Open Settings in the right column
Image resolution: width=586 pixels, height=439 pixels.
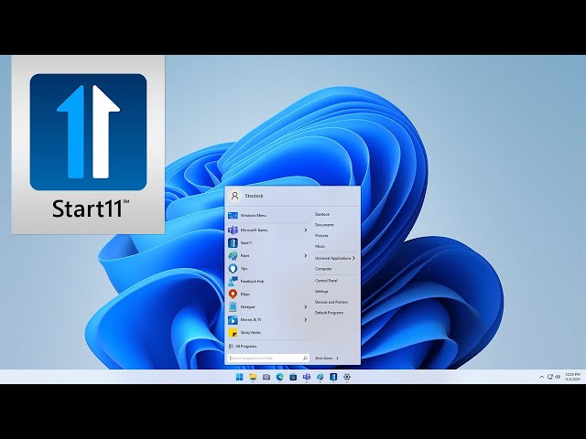pyautogui.click(x=321, y=291)
